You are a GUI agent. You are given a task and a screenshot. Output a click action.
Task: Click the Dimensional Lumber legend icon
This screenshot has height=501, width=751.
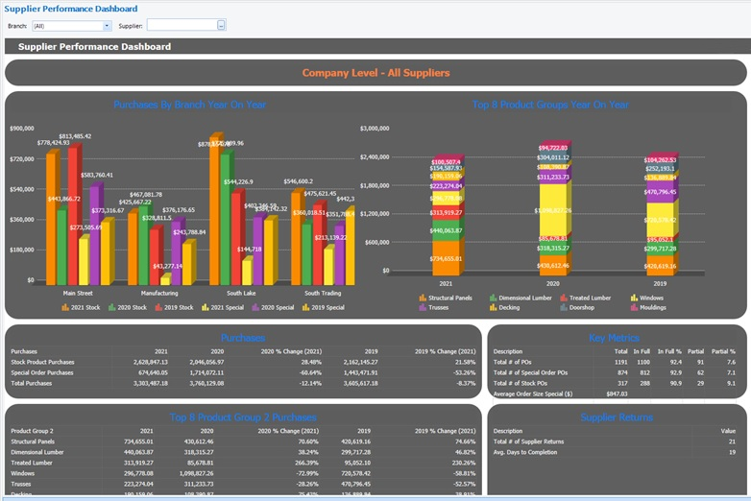(x=493, y=298)
